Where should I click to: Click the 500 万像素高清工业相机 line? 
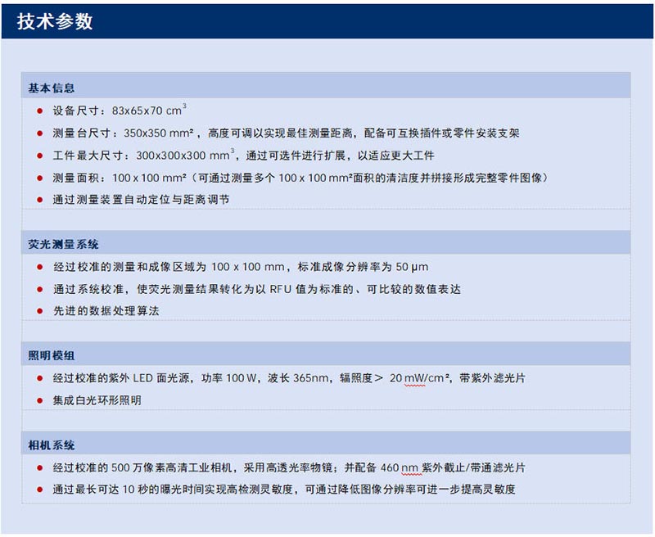(289, 467)
